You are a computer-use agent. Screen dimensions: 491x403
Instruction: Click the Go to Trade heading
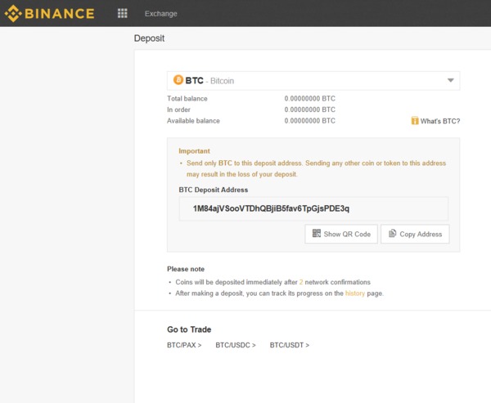point(189,329)
